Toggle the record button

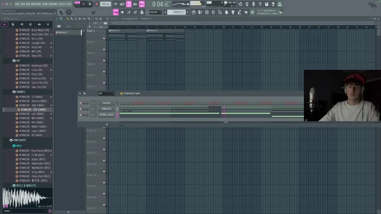pos(96,4)
